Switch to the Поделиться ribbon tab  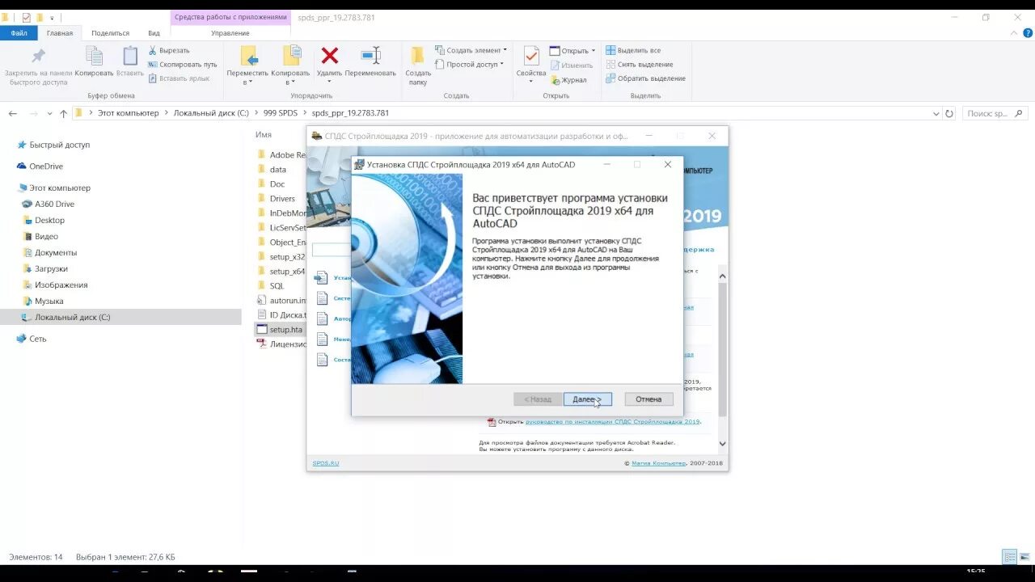pos(110,33)
